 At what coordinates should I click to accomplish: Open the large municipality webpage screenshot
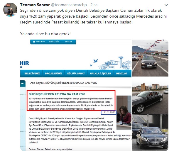[x=76, y=95]
